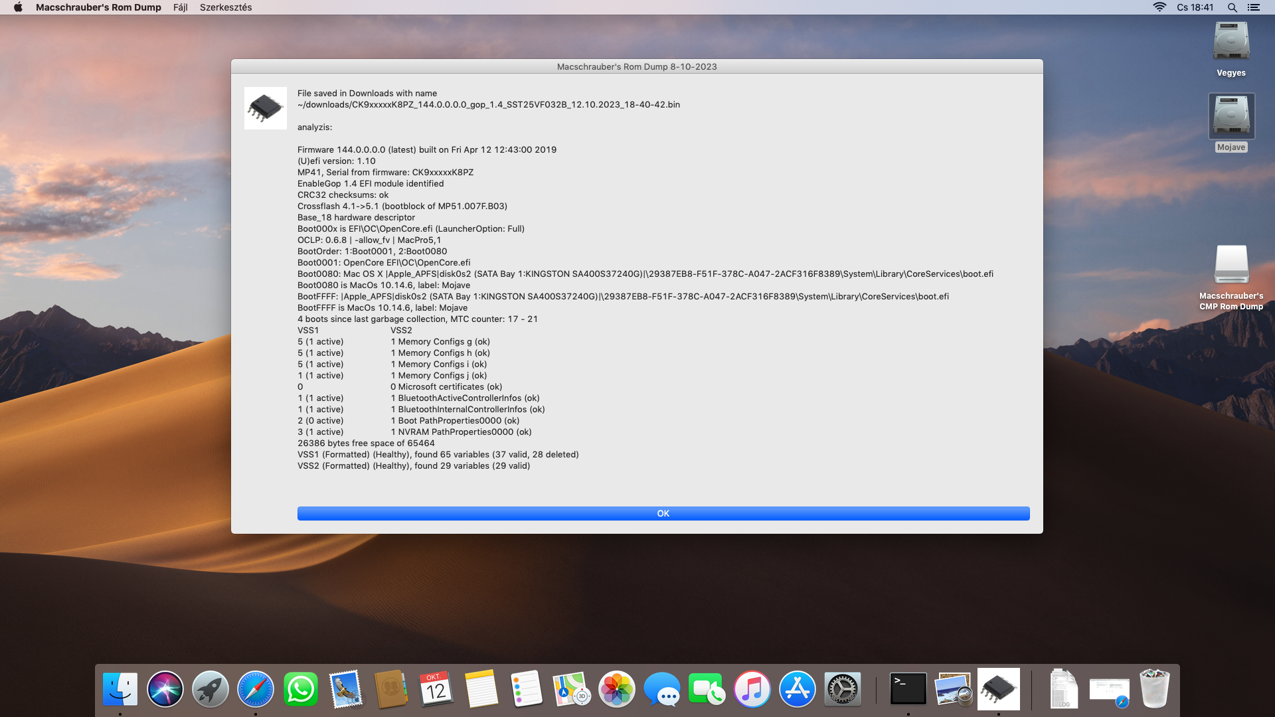
Task: Open the Trash in the dock
Action: click(x=1154, y=689)
